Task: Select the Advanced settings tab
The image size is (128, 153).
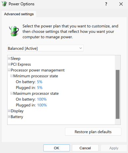Action: coord(19,14)
